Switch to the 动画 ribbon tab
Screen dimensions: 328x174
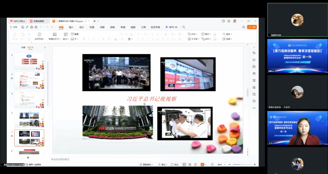coord(102,27)
